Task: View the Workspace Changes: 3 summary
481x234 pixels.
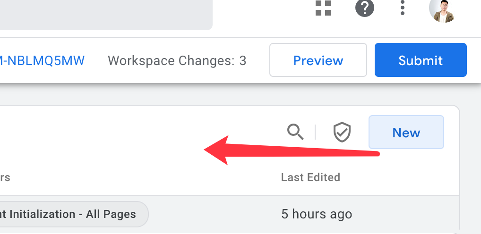Action: click(177, 61)
